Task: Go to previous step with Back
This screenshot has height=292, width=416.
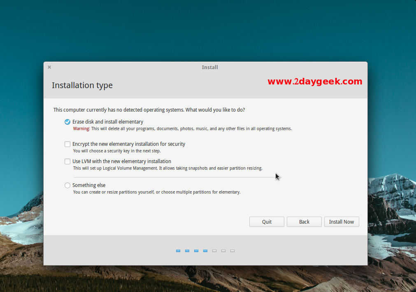Action: tap(304, 222)
